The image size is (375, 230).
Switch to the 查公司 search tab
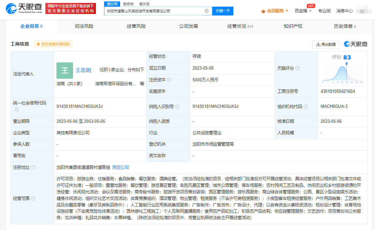(112, 4)
